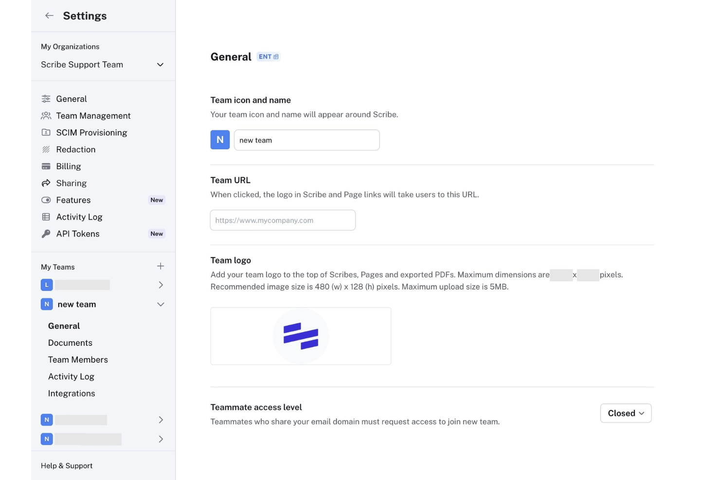Screen dimensions: 720x480
Task: Click the SCIM Provisioning folder icon
Action: (46, 132)
